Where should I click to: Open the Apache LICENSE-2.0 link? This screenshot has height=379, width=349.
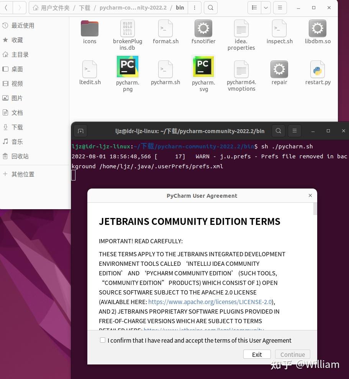pos(210,302)
